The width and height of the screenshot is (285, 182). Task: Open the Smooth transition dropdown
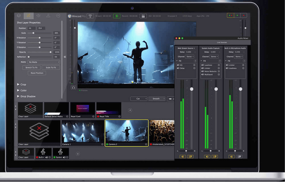pyautogui.click(x=157, y=99)
